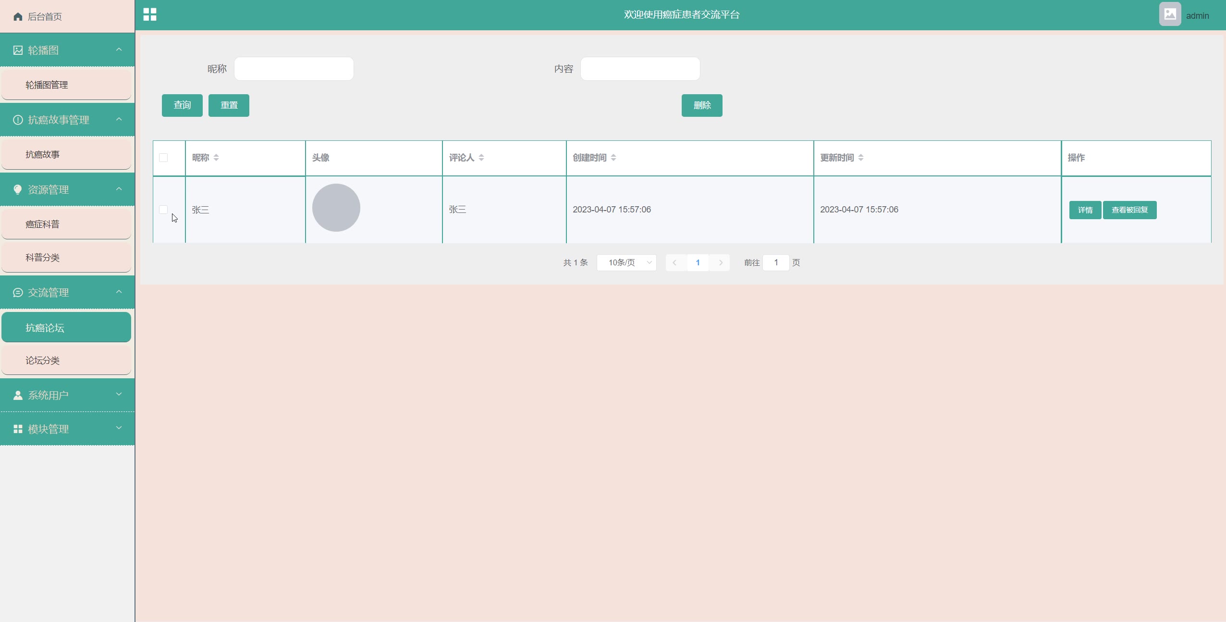Click the admin username text
Screen dimensions: 1226x622
pos(1198,16)
